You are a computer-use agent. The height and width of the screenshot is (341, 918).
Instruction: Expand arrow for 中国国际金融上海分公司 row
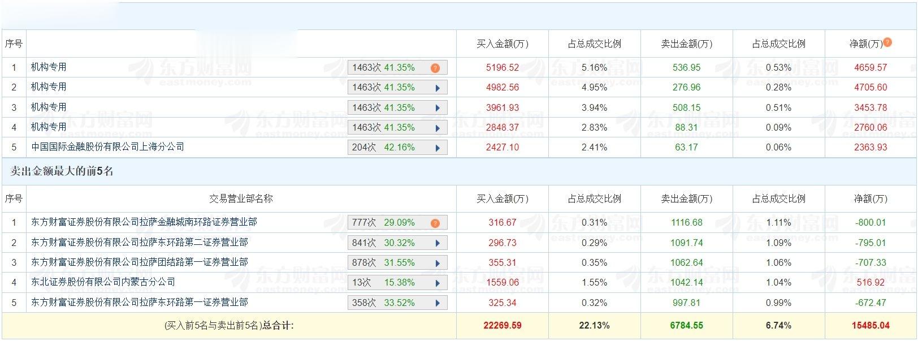[x=438, y=148]
